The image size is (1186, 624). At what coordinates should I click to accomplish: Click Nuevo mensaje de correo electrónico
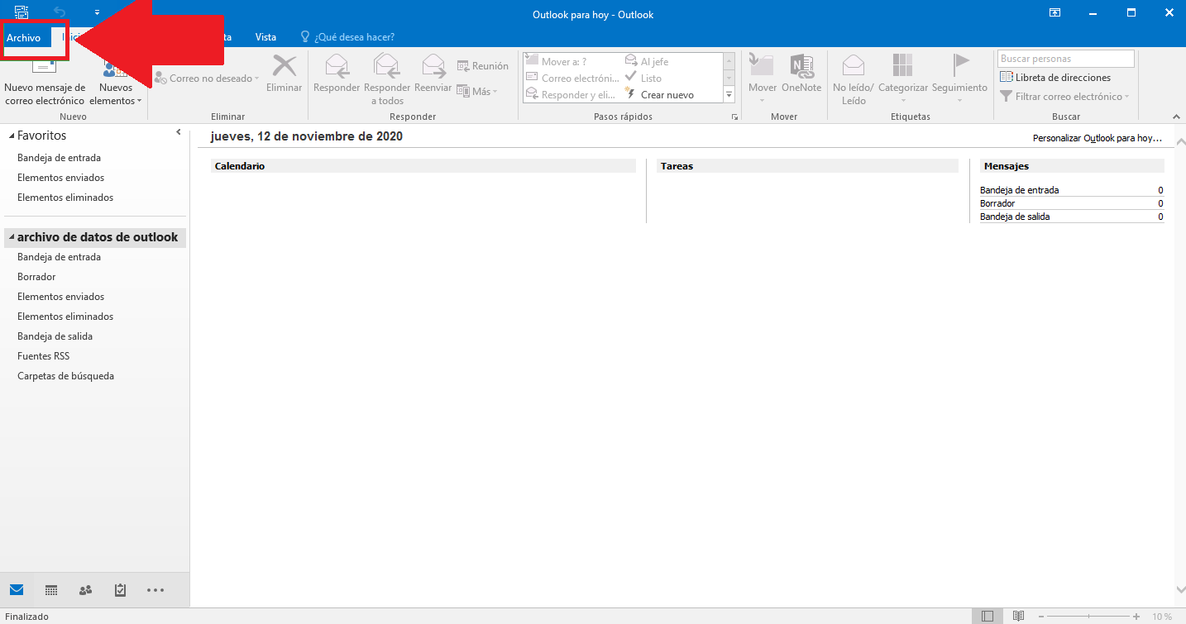tap(45, 80)
